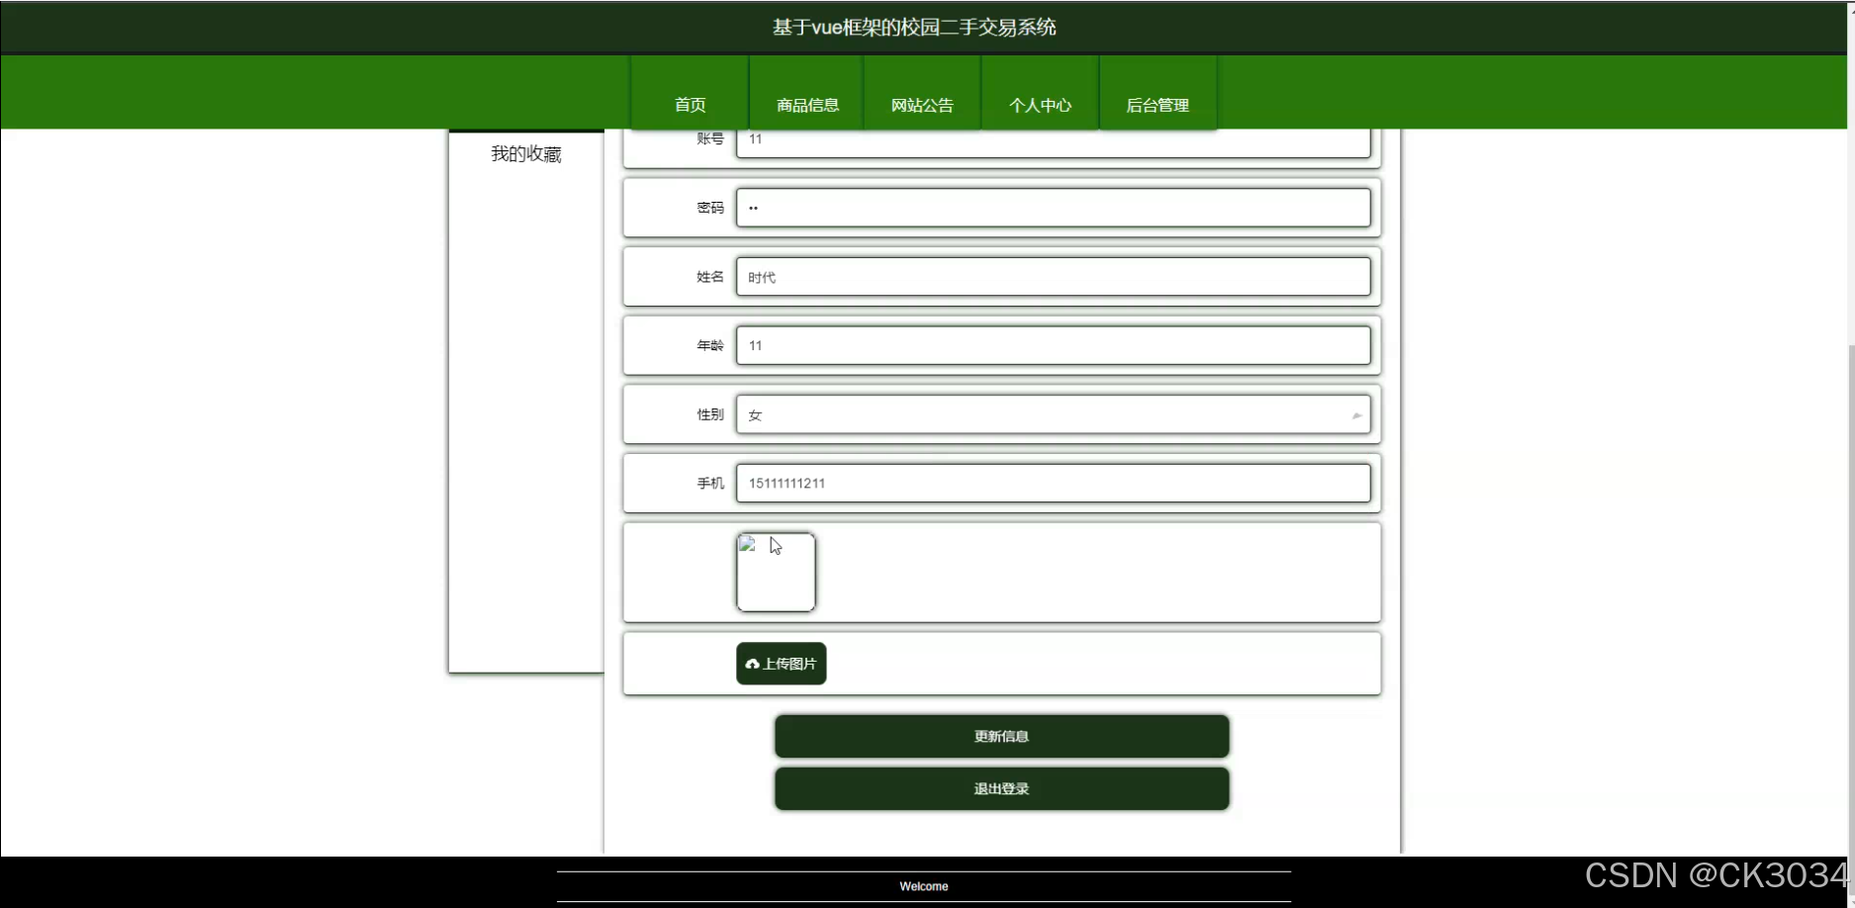The width and height of the screenshot is (1855, 908).
Task: Click the broken image placeholder icon
Action: pyautogui.click(x=747, y=543)
